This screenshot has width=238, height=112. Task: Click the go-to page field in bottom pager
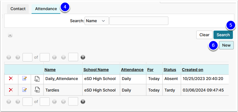coord(73,101)
